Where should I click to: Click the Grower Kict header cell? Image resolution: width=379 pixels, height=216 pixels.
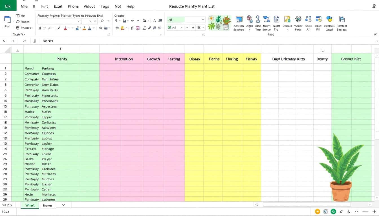point(351,59)
